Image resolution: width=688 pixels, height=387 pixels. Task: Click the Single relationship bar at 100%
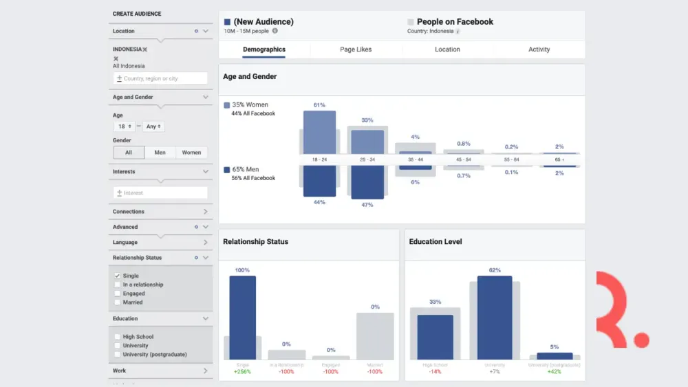243,318
